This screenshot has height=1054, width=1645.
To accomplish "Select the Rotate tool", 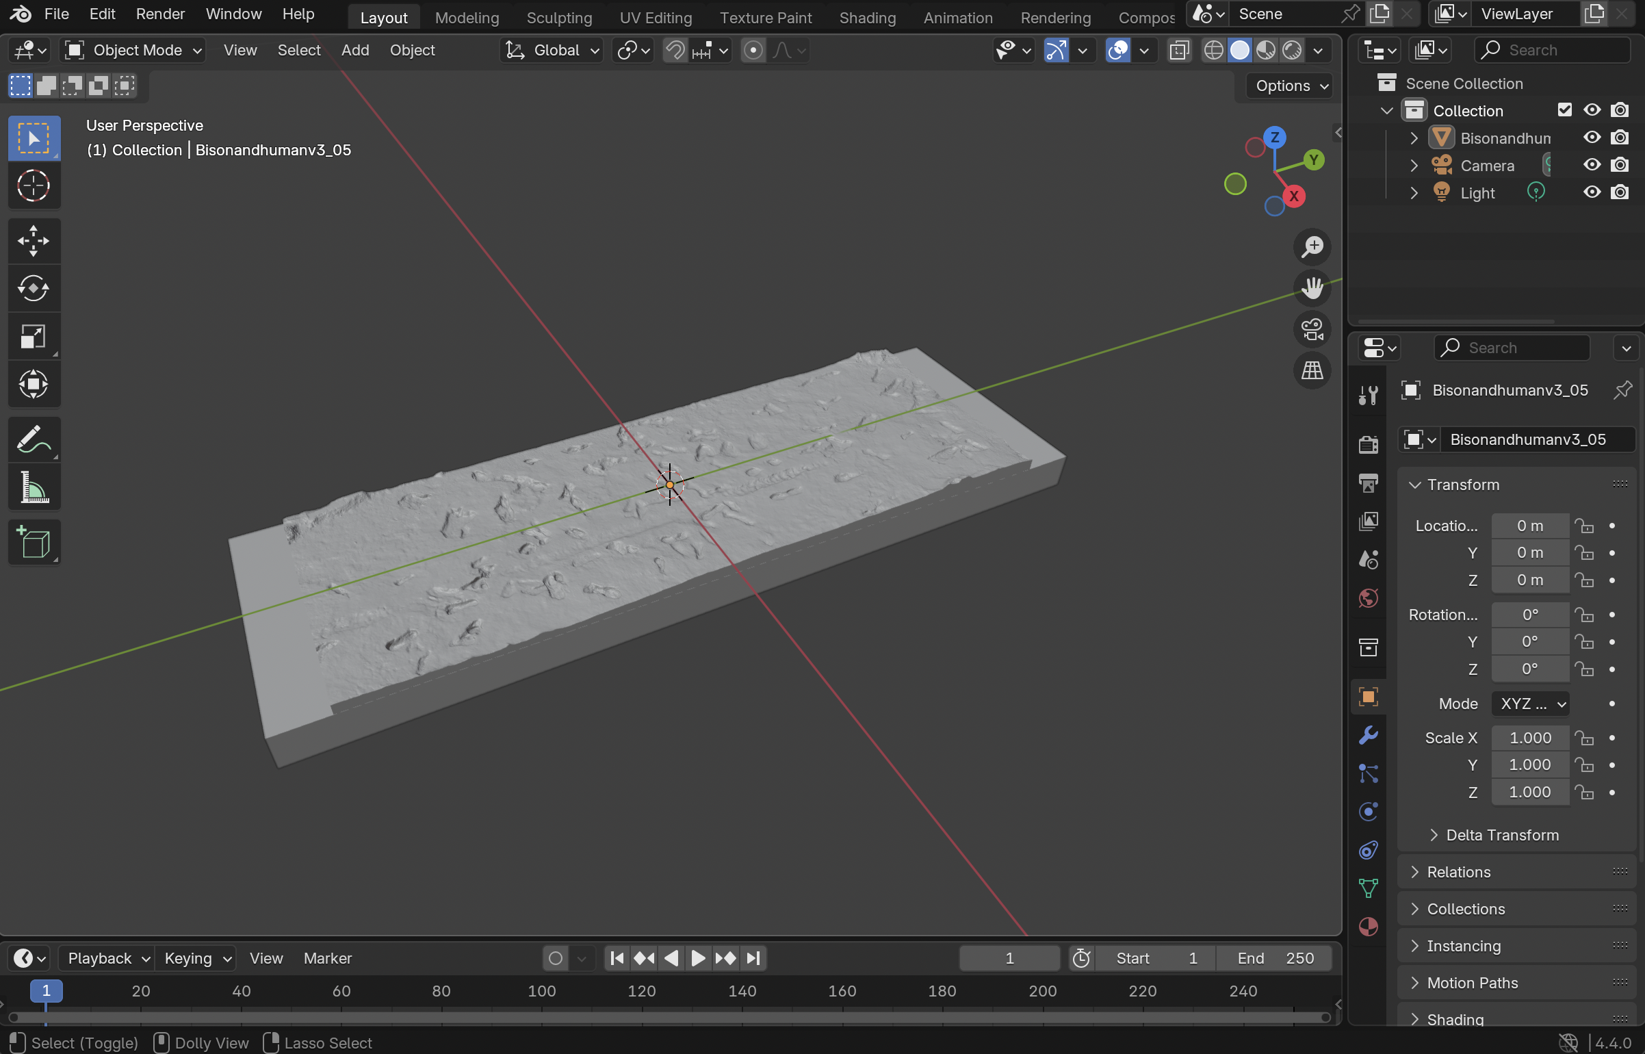I will tap(34, 288).
